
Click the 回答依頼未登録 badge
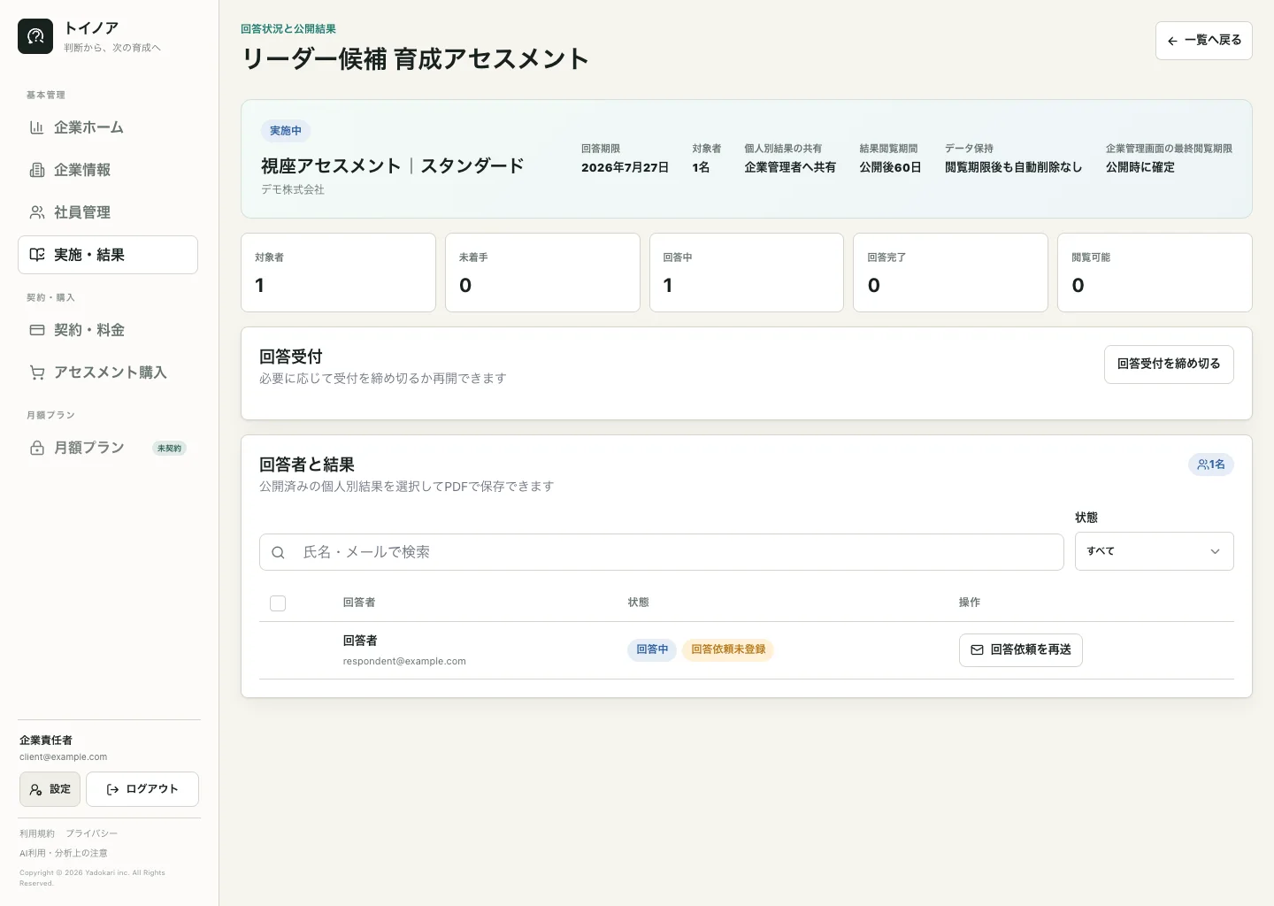pos(728,649)
